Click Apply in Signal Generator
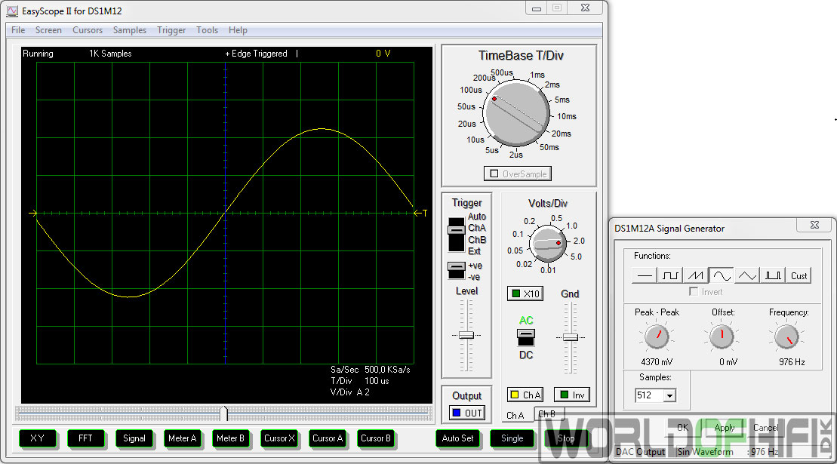Image resolution: width=837 pixels, height=464 pixels. [x=725, y=428]
